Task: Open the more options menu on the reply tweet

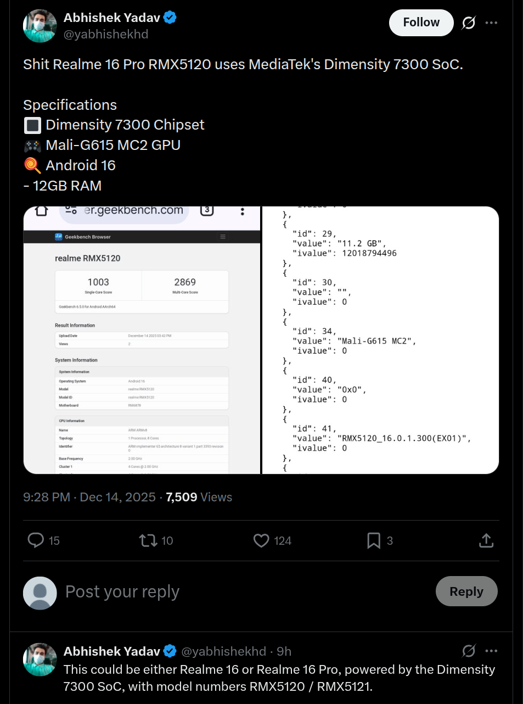Action: [491, 651]
